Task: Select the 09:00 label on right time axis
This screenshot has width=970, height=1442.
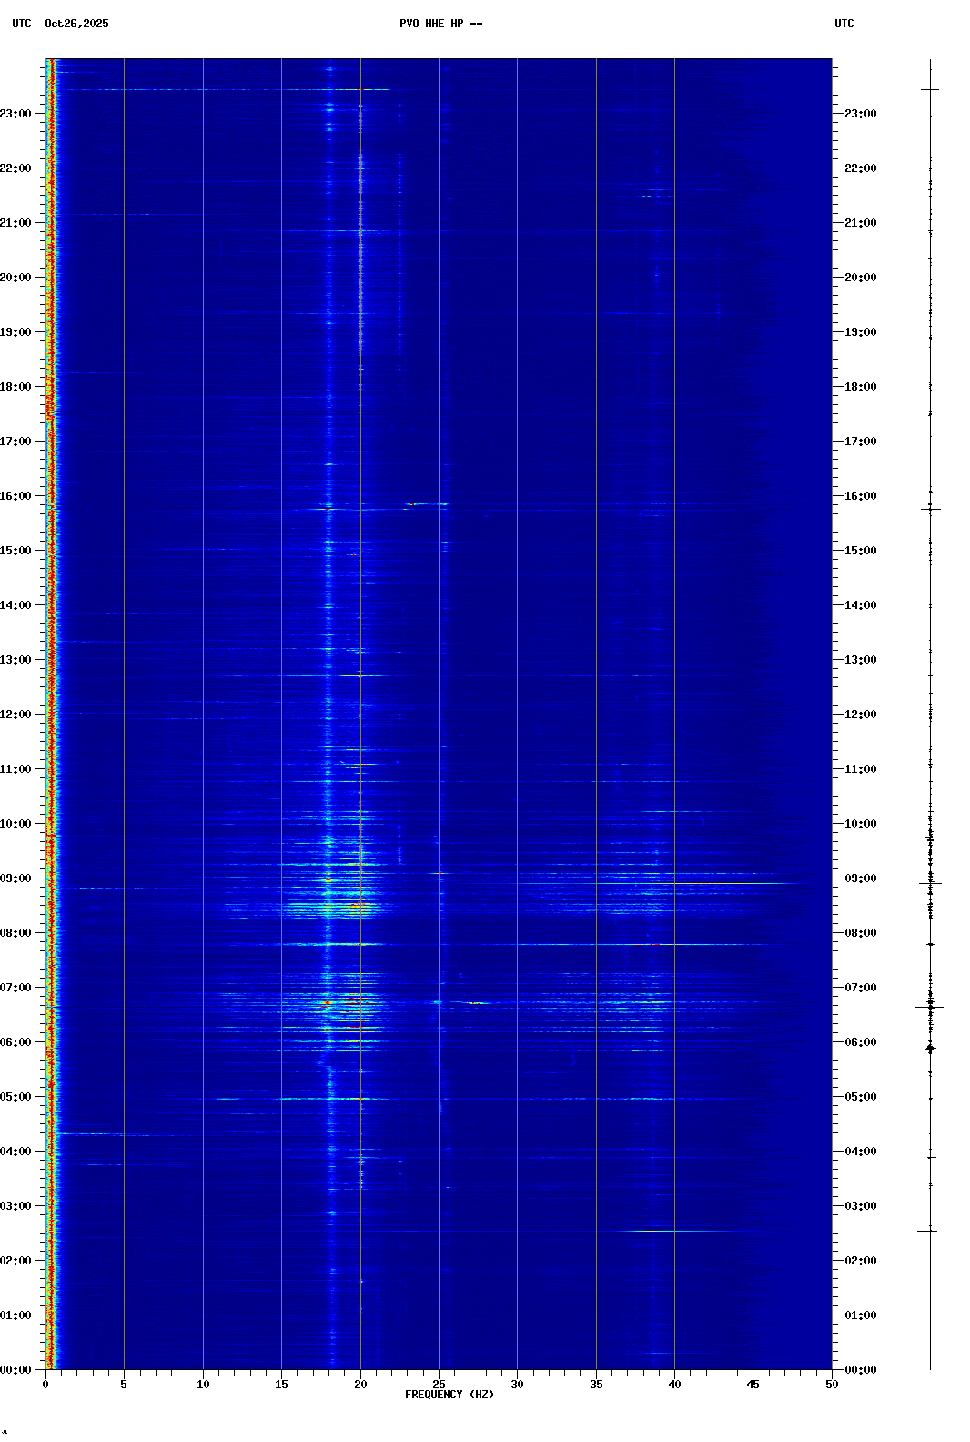Action: 860,878
